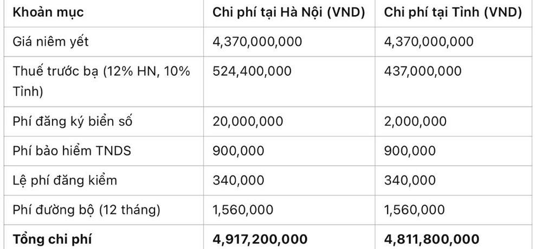Screen dimensions: 542x249
Task: Click the Khoản mục column header
Action: pos(48,12)
